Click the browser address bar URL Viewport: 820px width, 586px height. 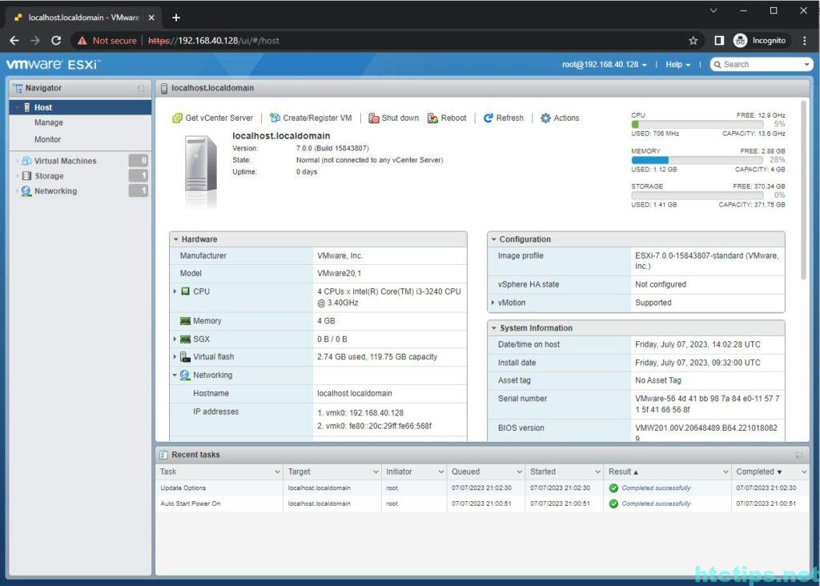[213, 41]
